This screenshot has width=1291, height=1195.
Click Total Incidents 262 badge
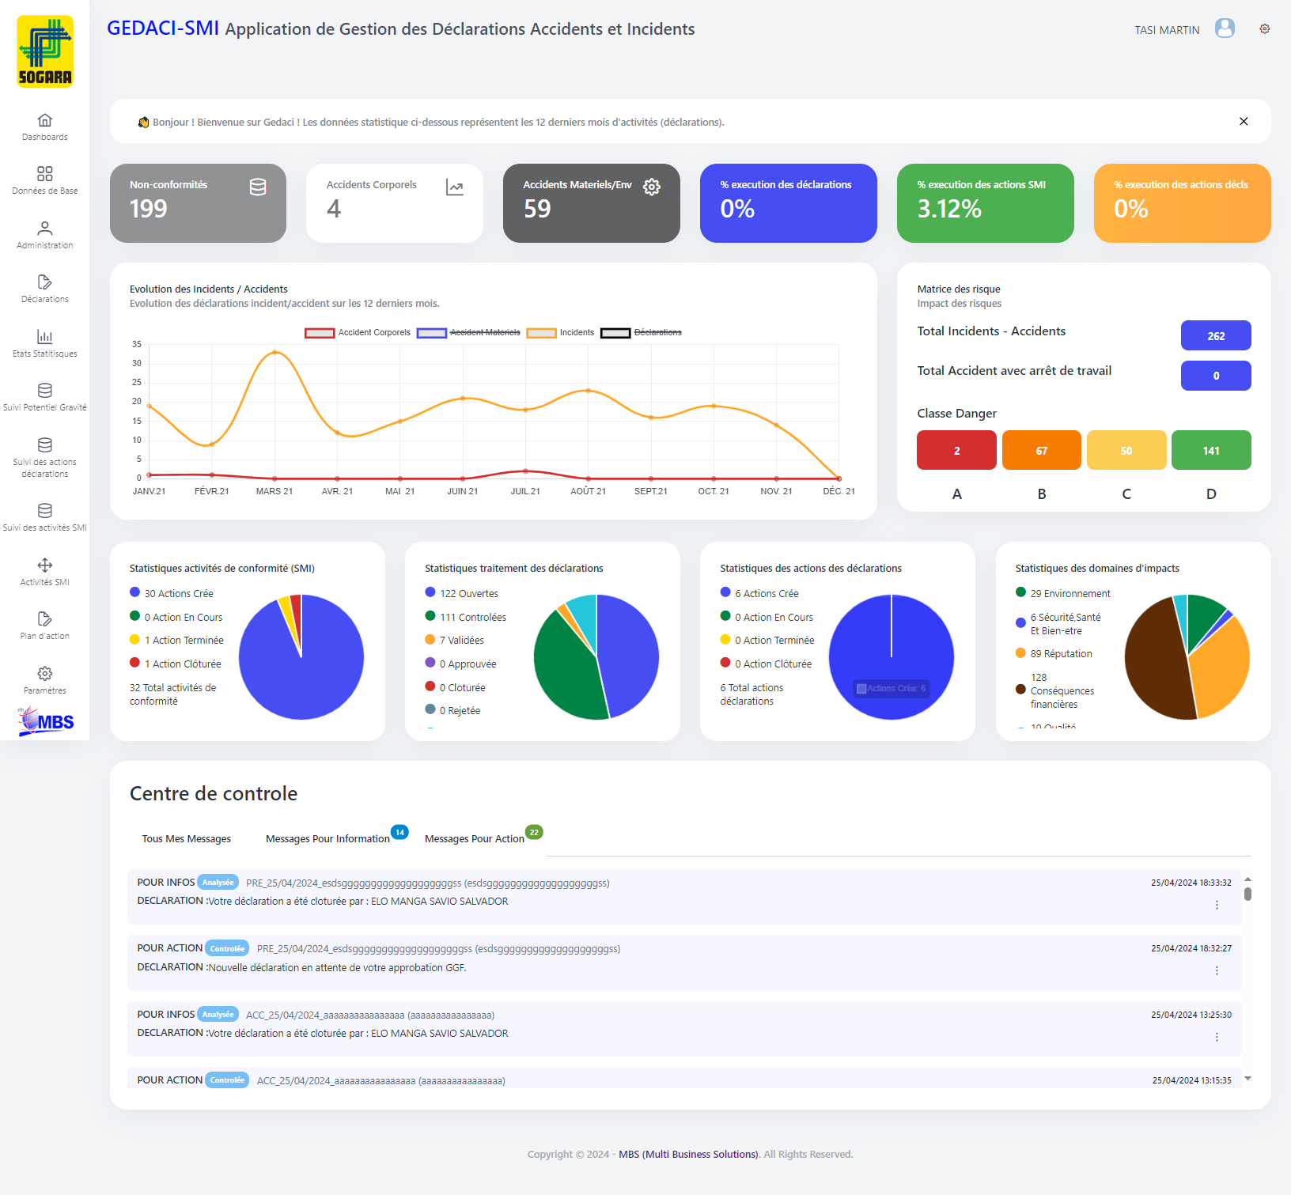tap(1216, 335)
